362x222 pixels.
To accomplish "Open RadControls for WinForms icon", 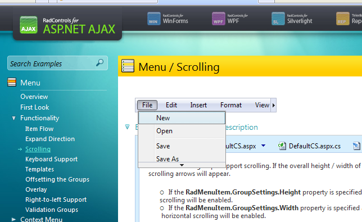I will coord(154,19).
